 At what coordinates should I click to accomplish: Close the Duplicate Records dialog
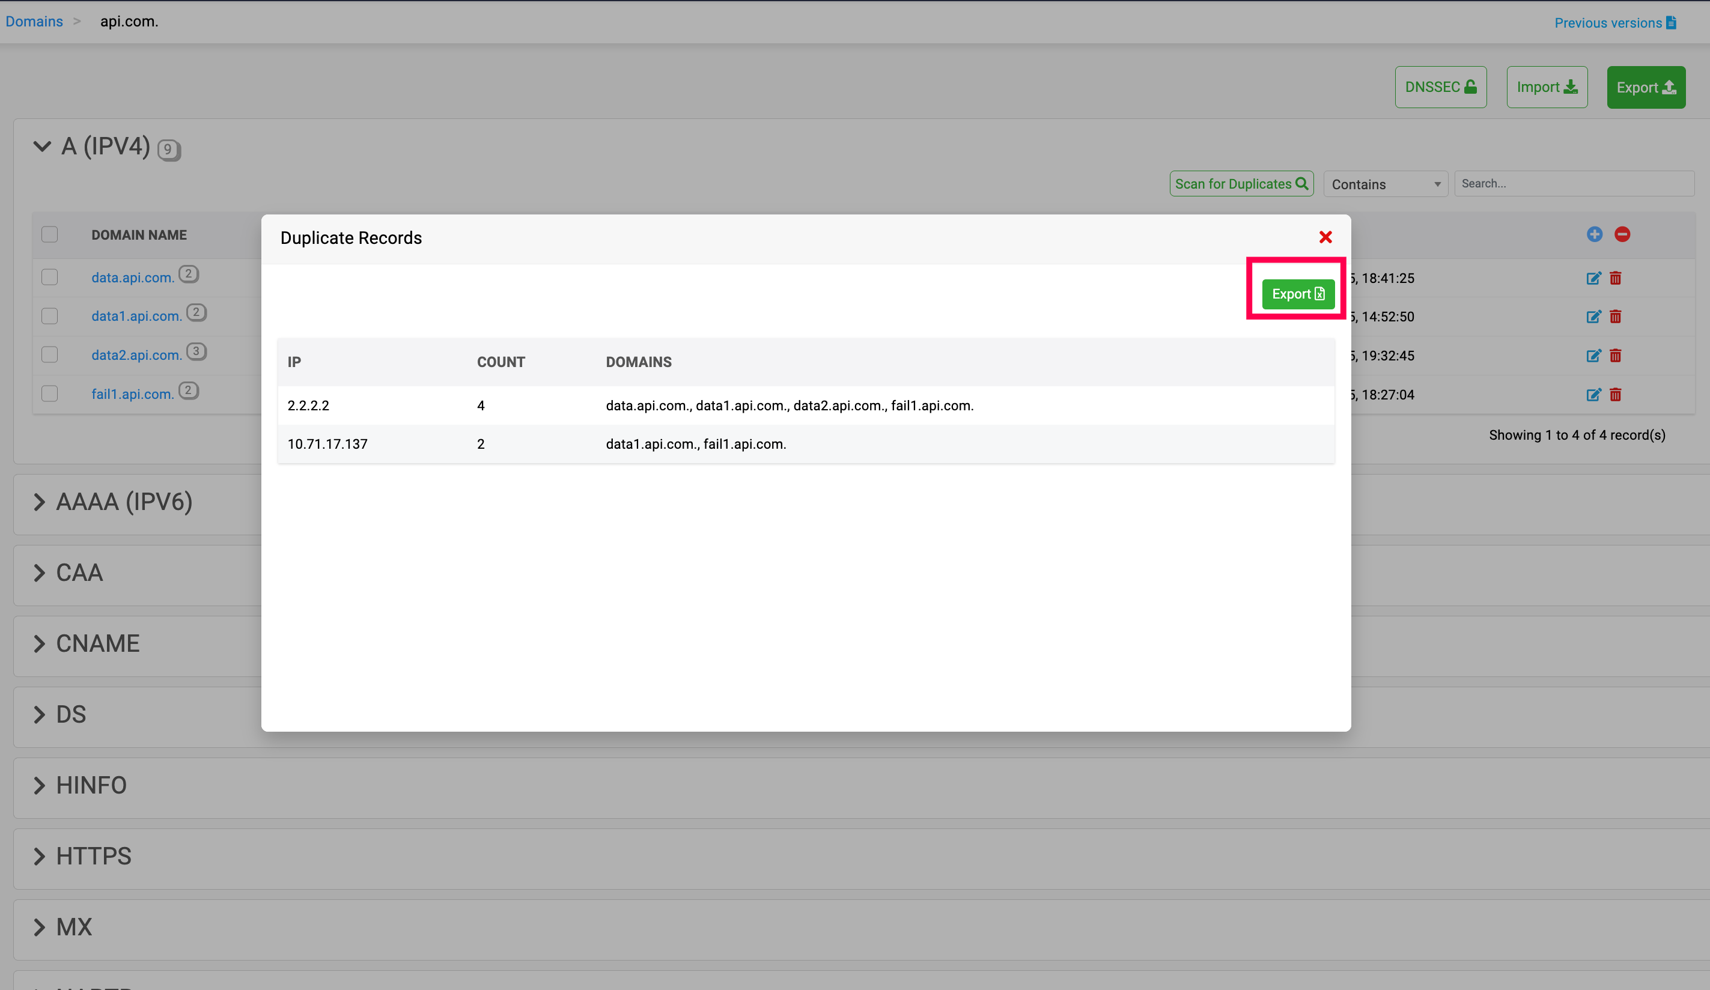tap(1325, 237)
